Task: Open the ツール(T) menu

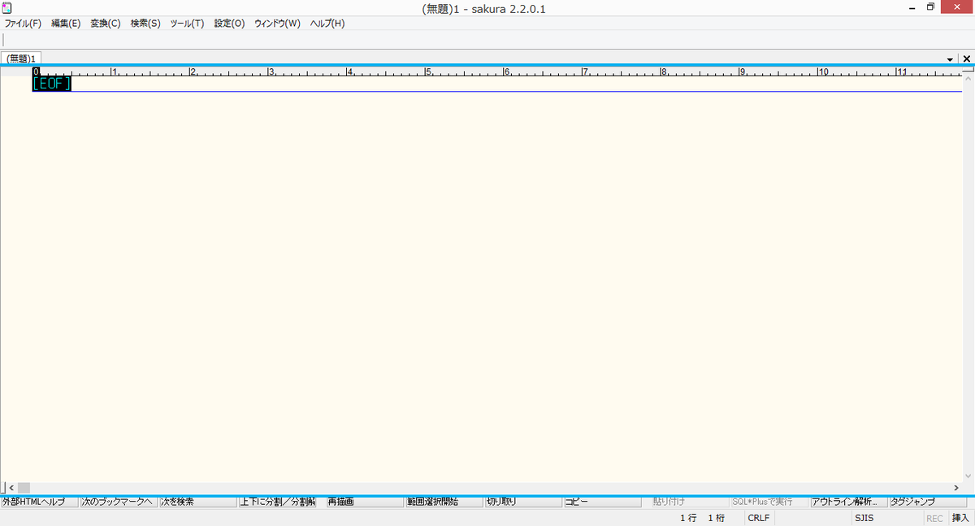Action: (187, 24)
